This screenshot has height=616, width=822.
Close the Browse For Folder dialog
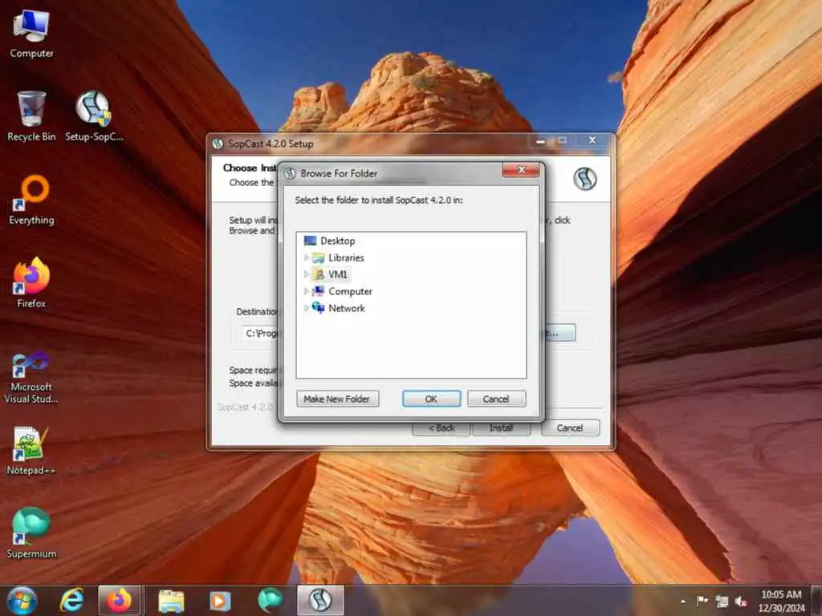point(520,170)
